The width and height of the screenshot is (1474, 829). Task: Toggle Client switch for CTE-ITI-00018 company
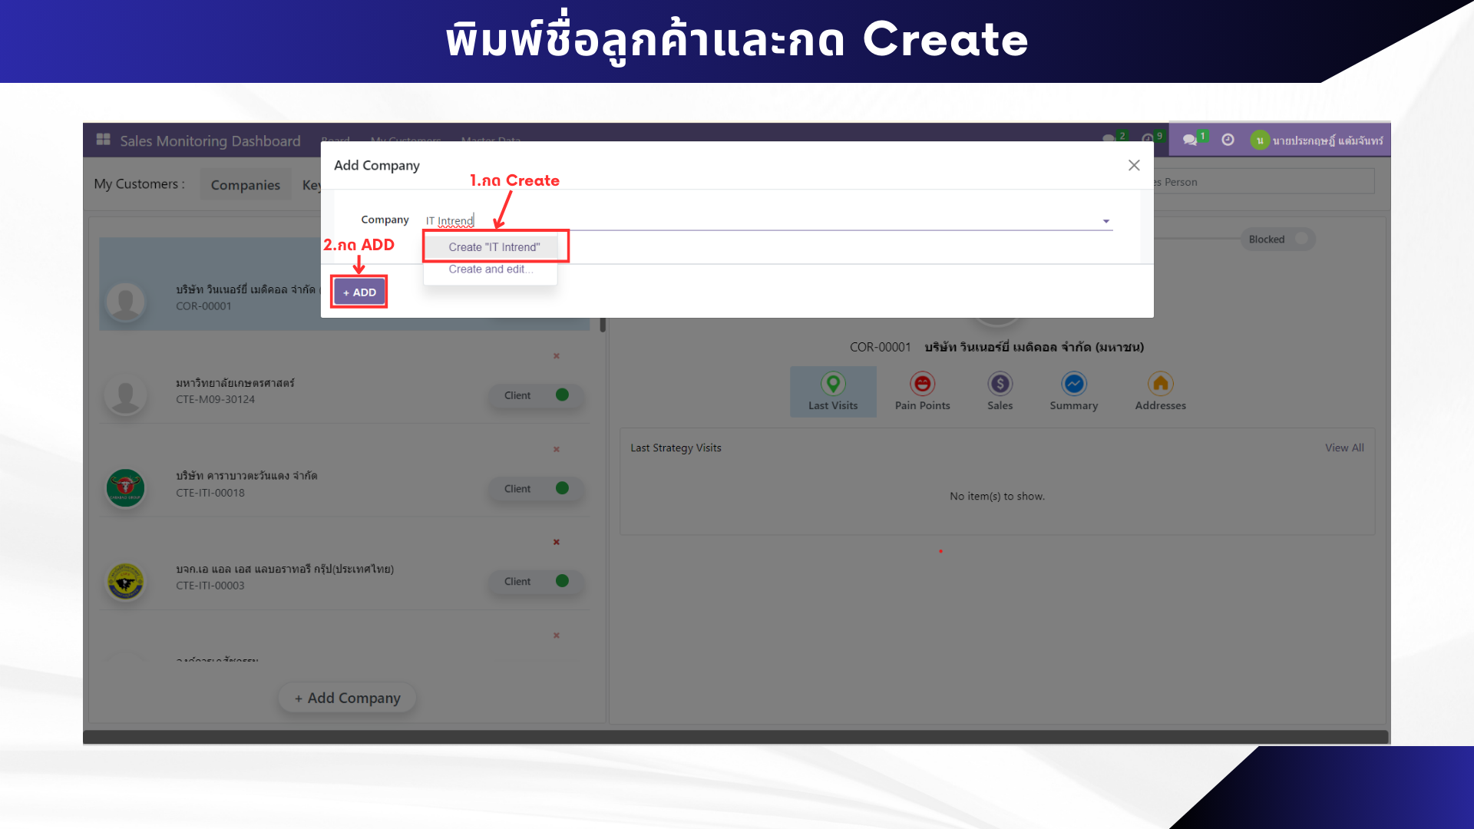point(561,488)
